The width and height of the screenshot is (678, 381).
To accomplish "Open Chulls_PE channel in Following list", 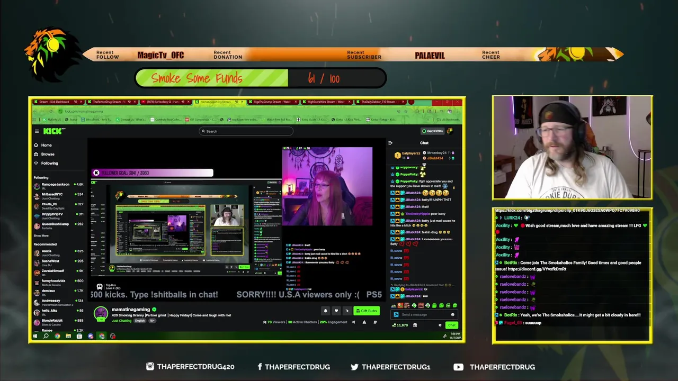I will point(58,206).
